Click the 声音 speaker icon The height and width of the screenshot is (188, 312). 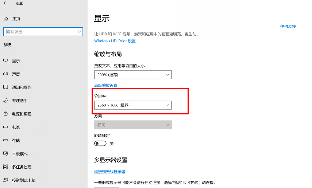(x=5, y=74)
